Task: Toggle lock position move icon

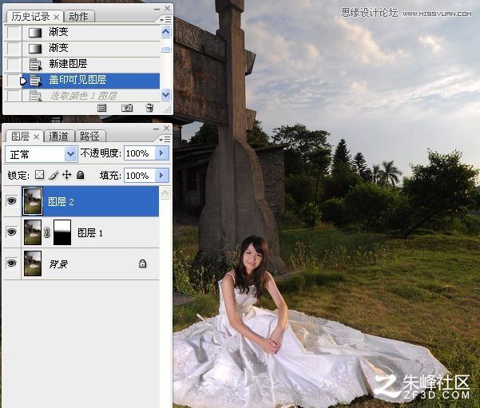Action: pyautogui.click(x=67, y=175)
